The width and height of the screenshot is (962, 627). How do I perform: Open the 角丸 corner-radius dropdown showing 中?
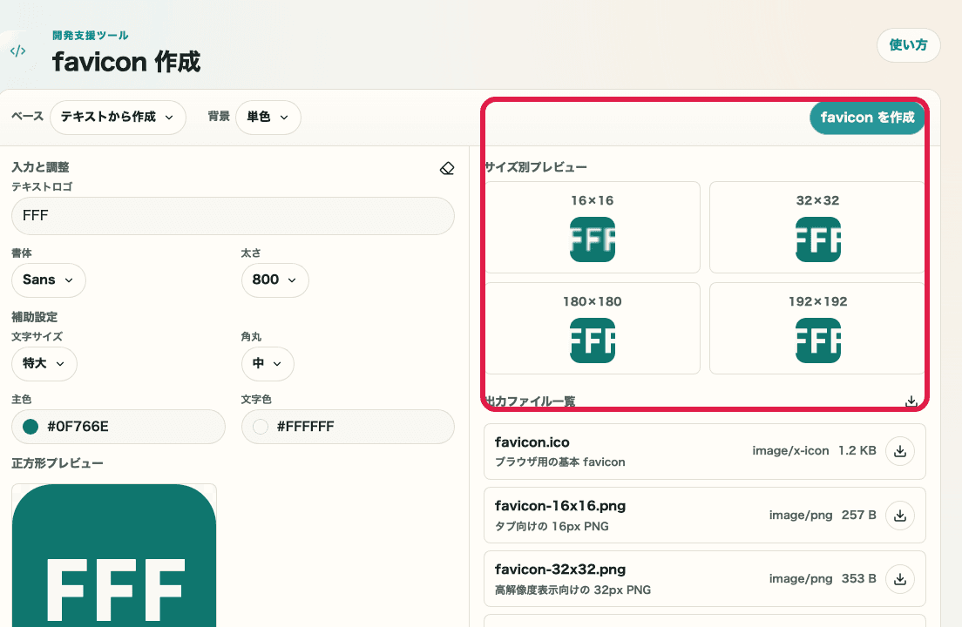[x=268, y=364]
